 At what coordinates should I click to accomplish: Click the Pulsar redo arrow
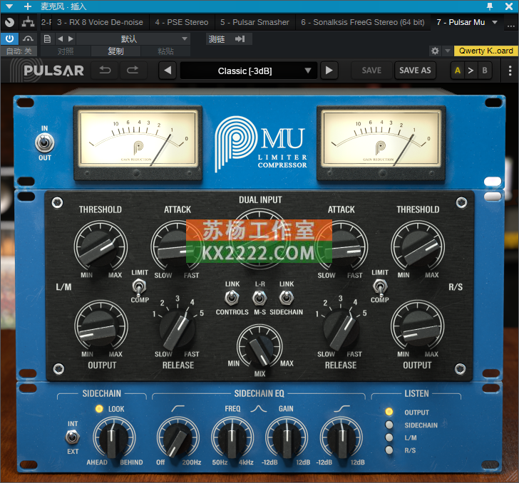[133, 70]
